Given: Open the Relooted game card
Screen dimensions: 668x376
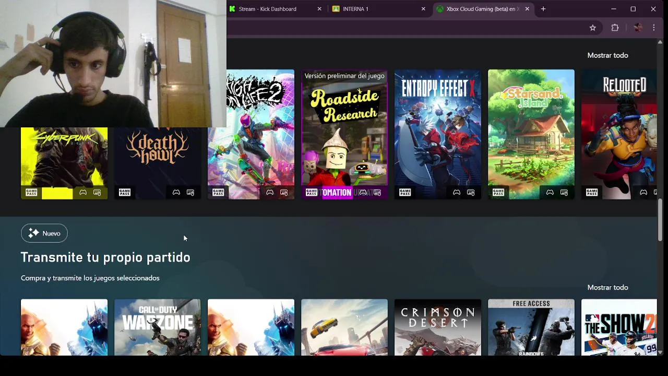Looking at the screenshot, I should 619,135.
